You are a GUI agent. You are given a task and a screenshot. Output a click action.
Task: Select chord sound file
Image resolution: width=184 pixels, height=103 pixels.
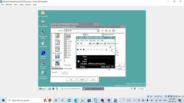point(68,37)
